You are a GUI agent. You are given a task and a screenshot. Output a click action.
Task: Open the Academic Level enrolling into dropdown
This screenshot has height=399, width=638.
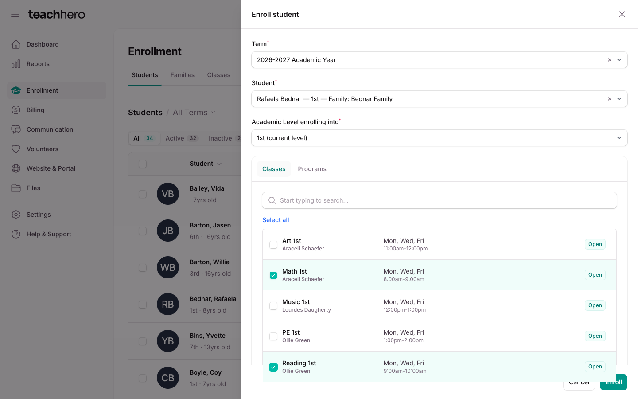coord(440,138)
